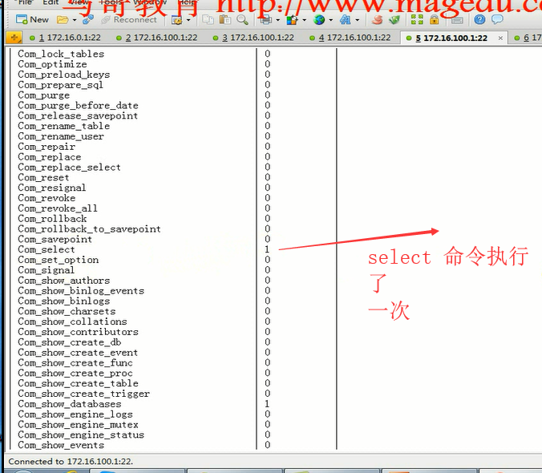542x473 pixels.
Task: Click the Com_prepare_sql text
Action: click(x=60, y=85)
